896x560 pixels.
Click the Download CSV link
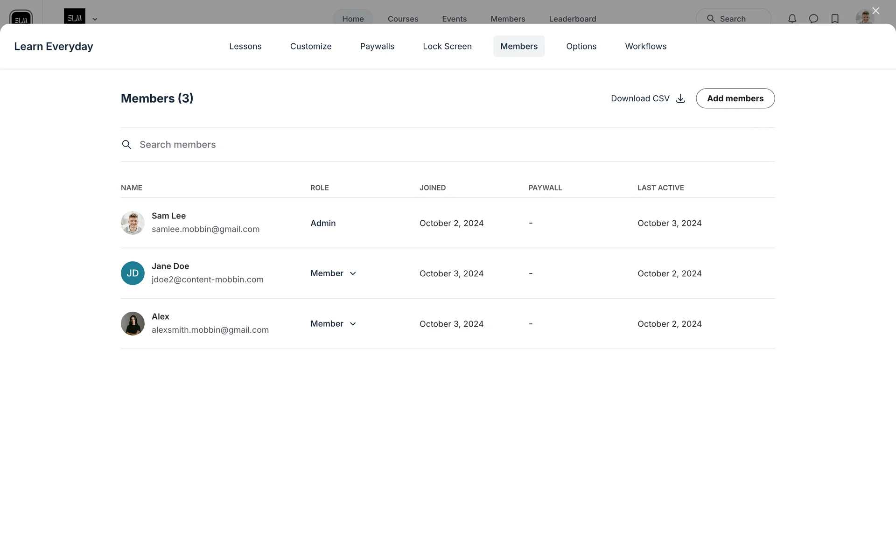click(x=640, y=98)
